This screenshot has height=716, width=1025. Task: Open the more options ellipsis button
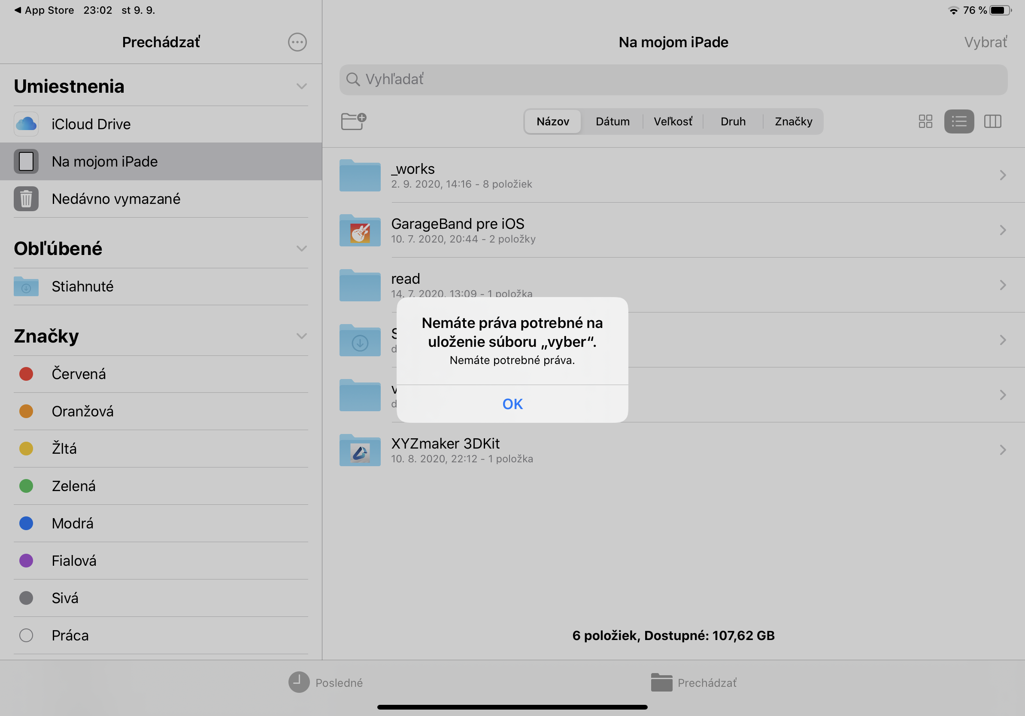(x=297, y=42)
